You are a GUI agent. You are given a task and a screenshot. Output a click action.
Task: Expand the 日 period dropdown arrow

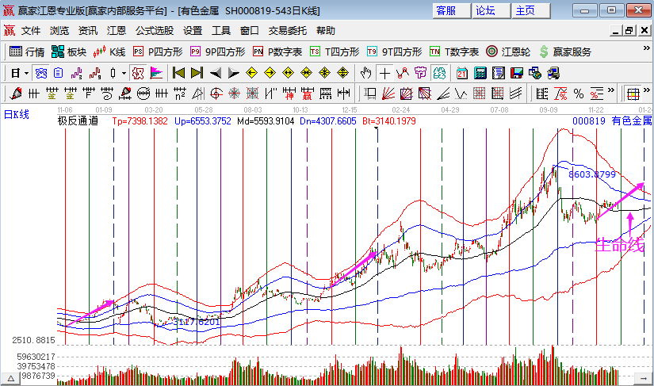(x=27, y=74)
